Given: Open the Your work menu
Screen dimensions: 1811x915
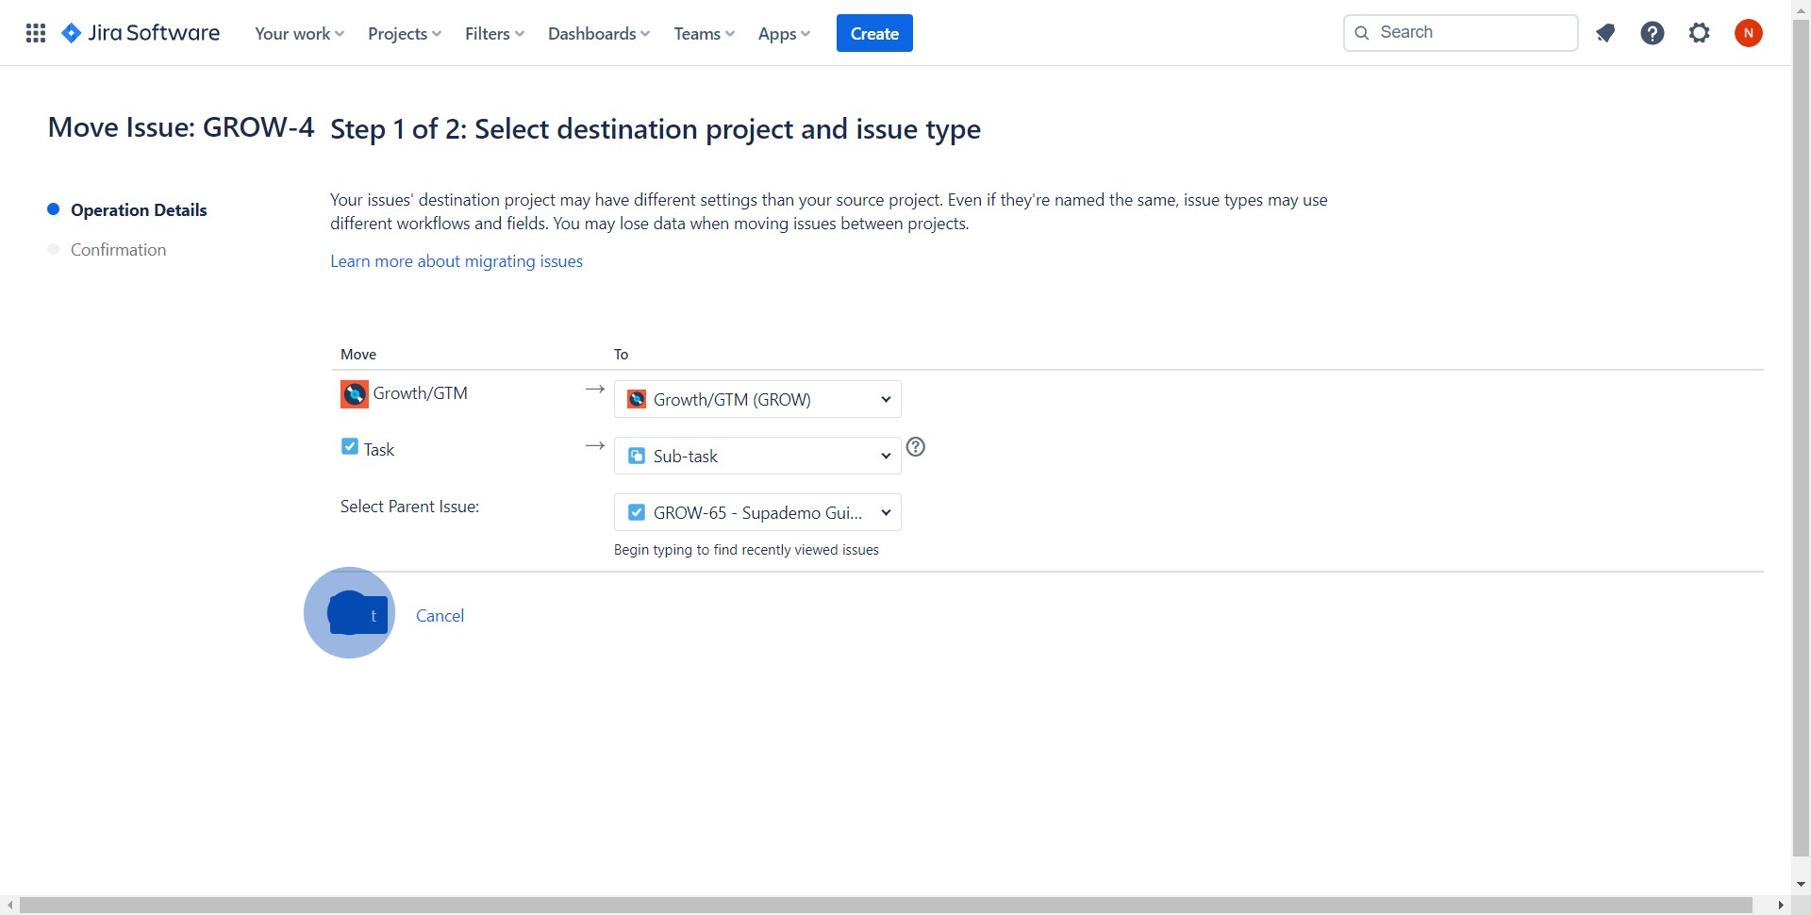Looking at the screenshot, I should point(299,33).
